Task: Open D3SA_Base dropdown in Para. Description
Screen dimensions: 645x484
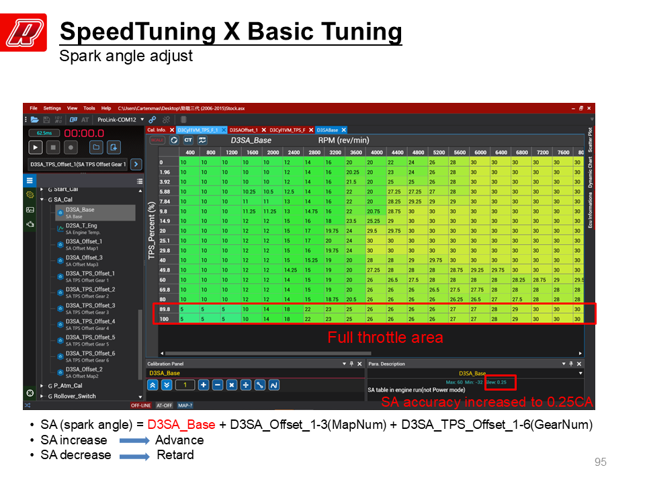Action: click(580, 373)
